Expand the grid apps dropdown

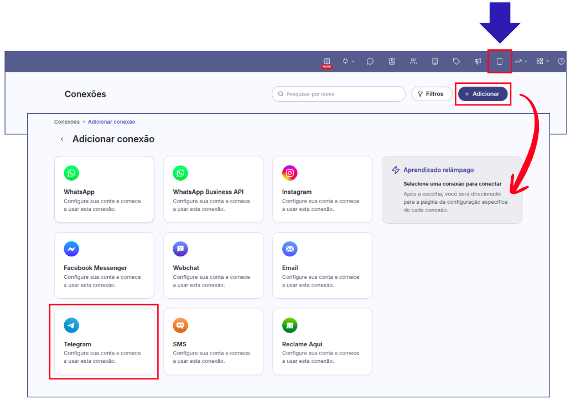(542, 61)
